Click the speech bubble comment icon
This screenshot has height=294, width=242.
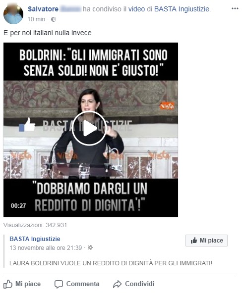[59, 284]
